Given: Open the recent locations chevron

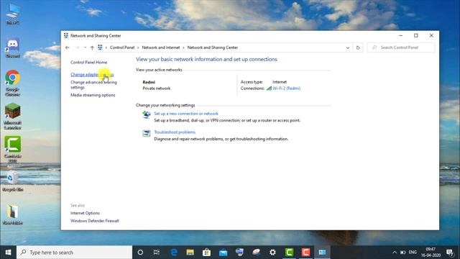Looking at the screenshot, I should 85,47.
